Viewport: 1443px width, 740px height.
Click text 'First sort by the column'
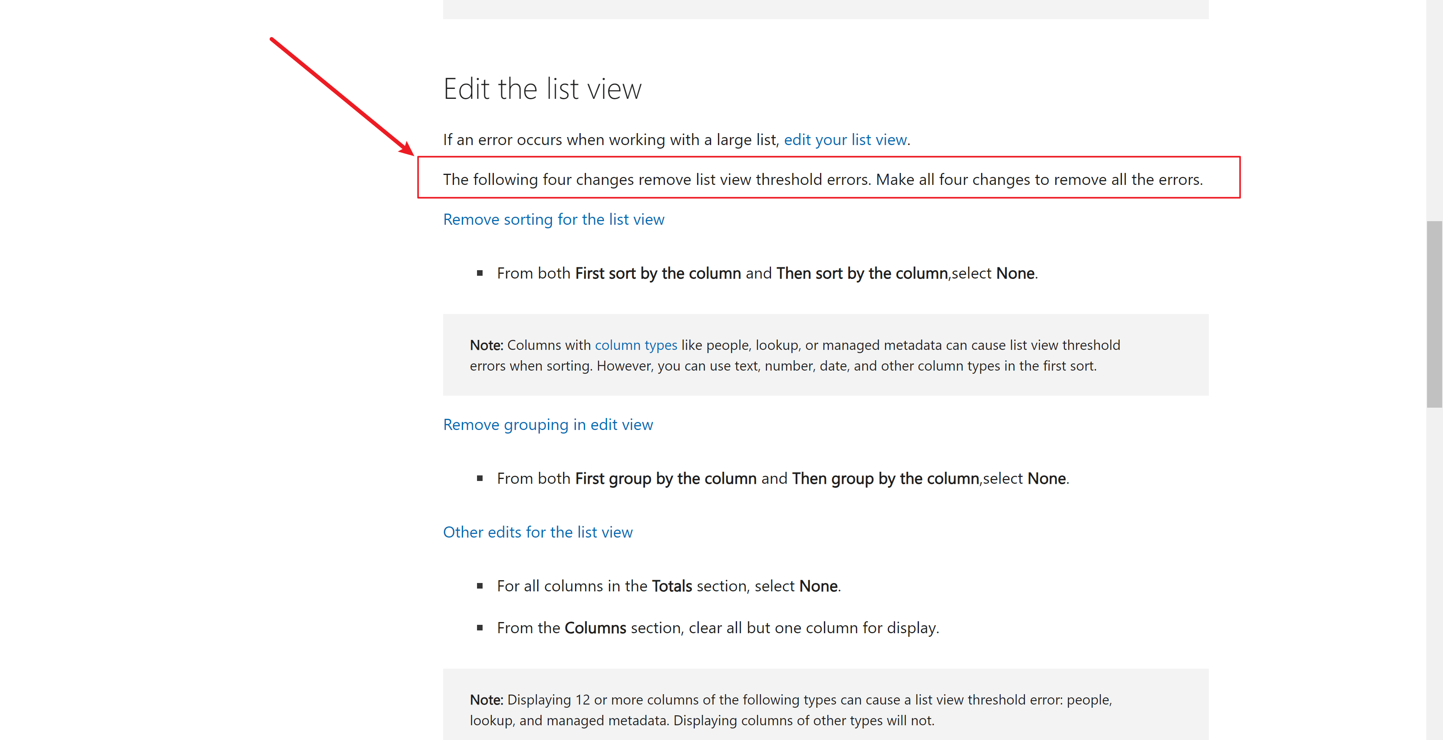[658, 273]
